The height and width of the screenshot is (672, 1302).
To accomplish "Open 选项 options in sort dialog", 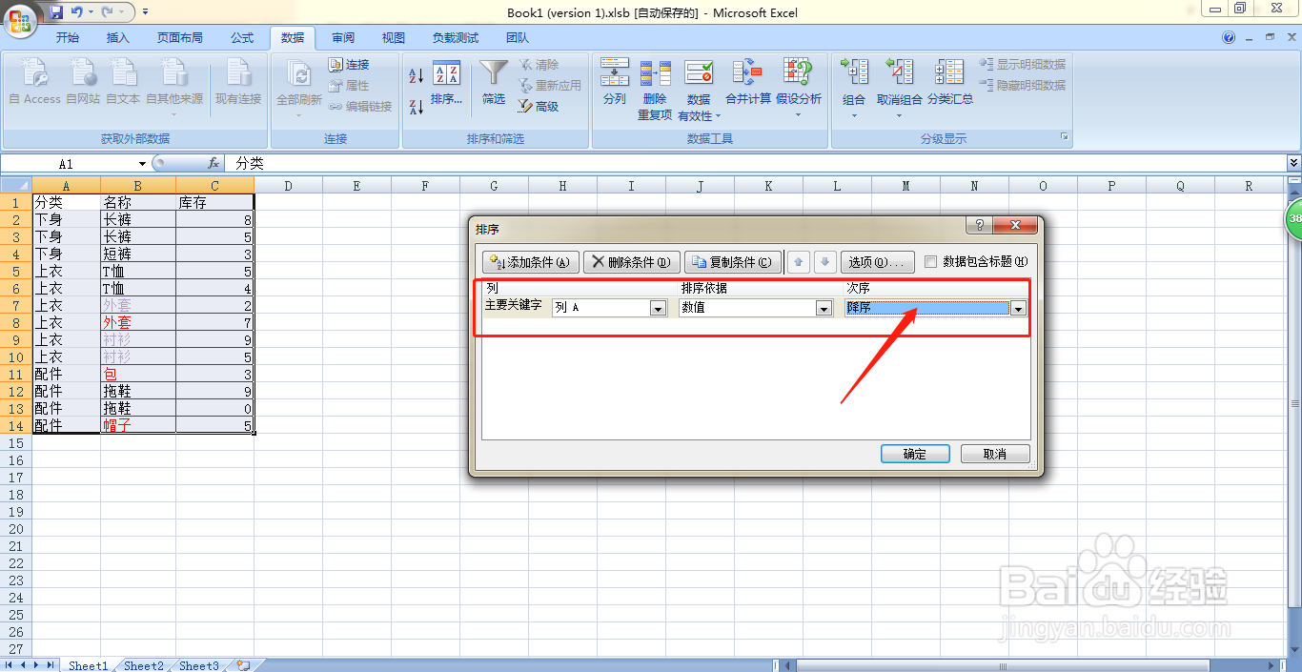I will point(877,262).
